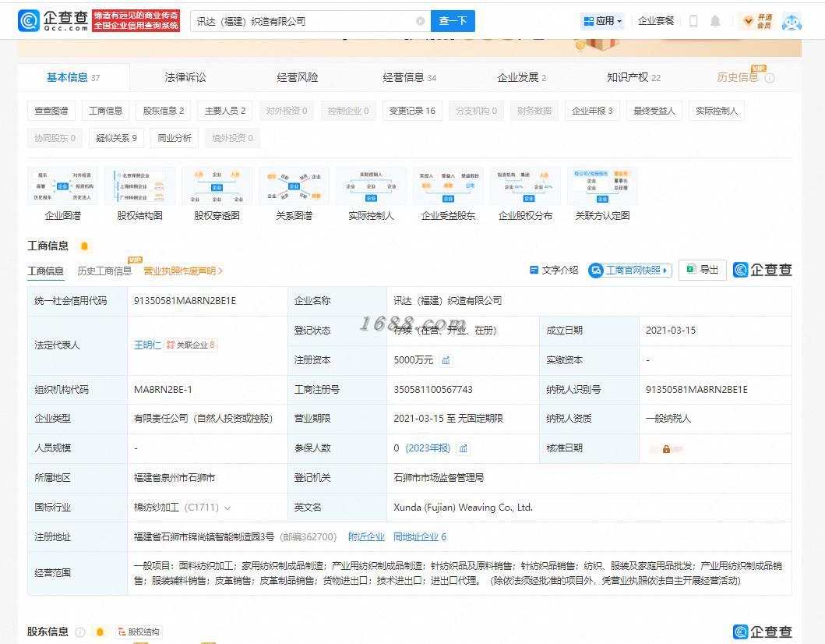The width and height of the screenshot is (825, 644).
Task: Click the lock icon in 核准日期 cell
Action: click(x=666, y=449)
